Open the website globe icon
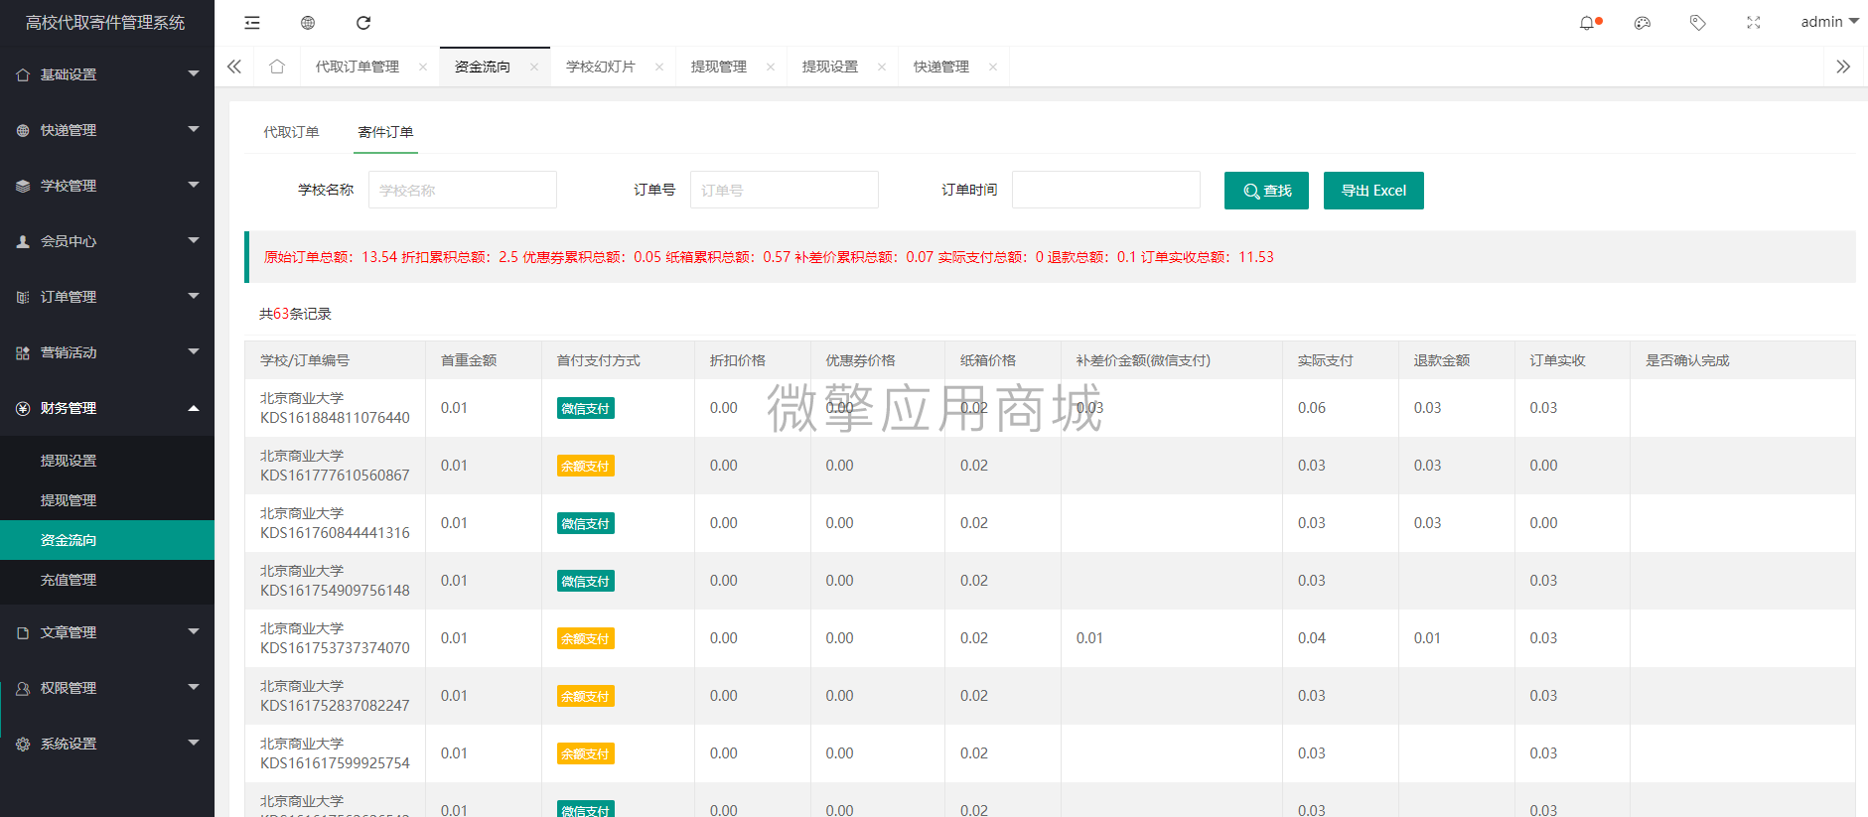 308,23
